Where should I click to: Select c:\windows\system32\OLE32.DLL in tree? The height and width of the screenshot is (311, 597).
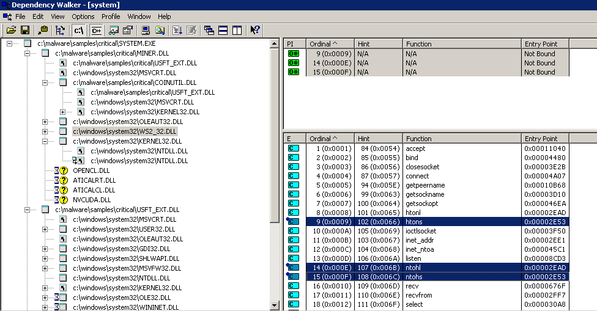[122, 298]
